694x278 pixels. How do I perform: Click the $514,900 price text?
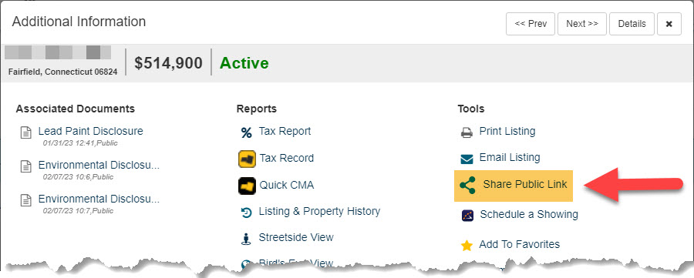coord(169,63)
